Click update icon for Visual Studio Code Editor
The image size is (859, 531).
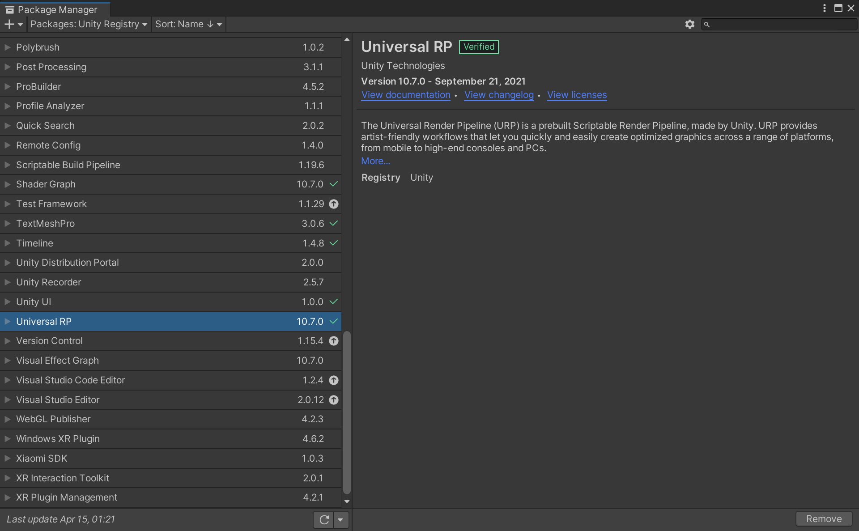point(334,380)
